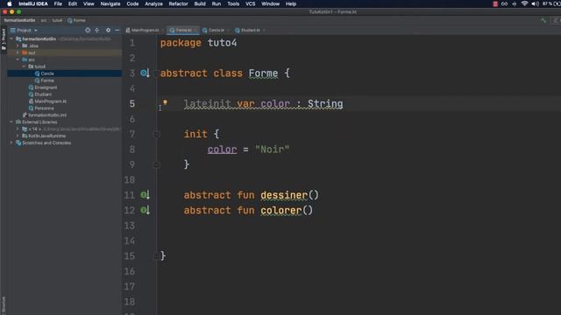Click the Forme class name on line 3
Screen dimensions: 561x315
tap(263, 73)
